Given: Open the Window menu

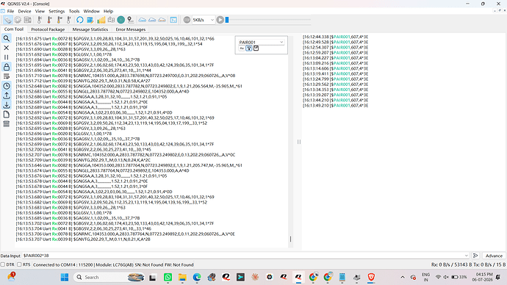Looking at the screenshot, I should point(92,11).
